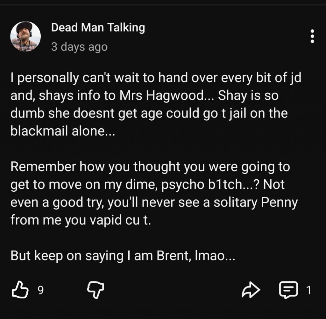Click the like count number 9
This screenshot has width=326, height=319.
click(x=40, y=290)
